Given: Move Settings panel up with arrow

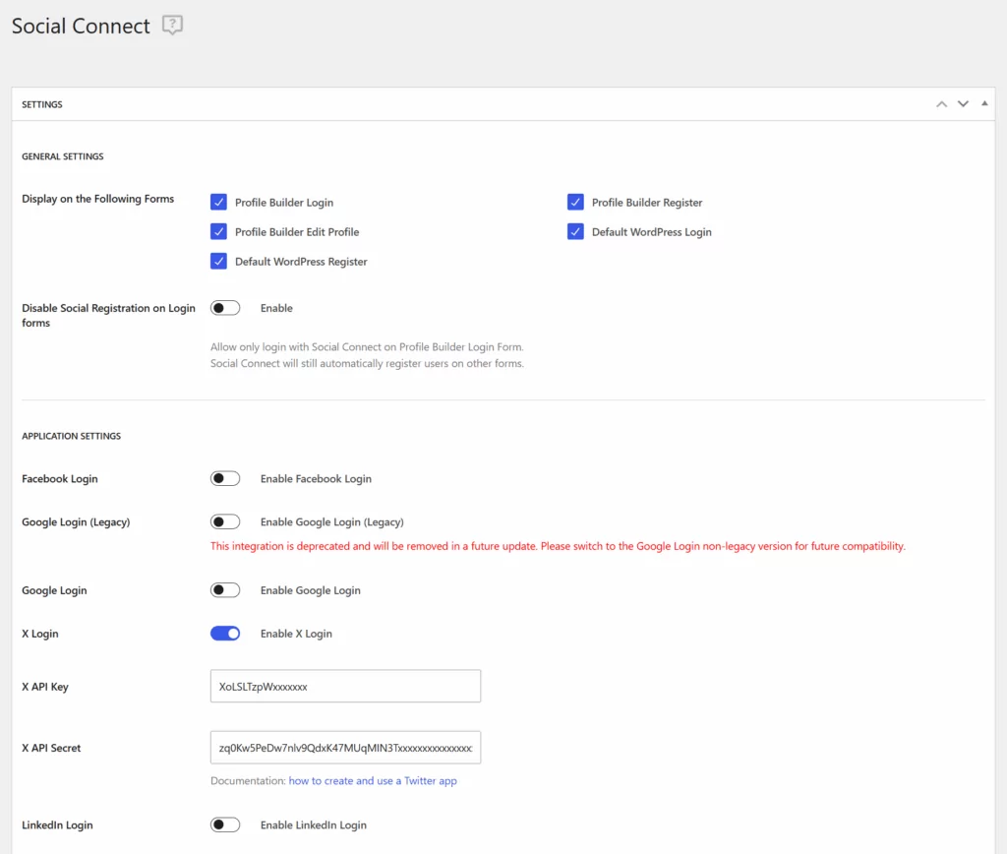Looking at the screenshot, I should coord(941,104).
